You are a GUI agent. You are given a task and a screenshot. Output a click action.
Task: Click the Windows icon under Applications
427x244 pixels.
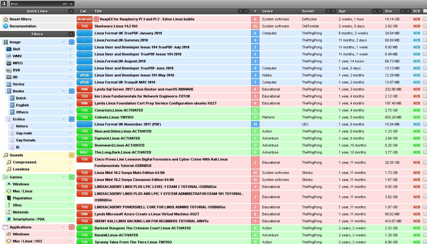(9, 234)
